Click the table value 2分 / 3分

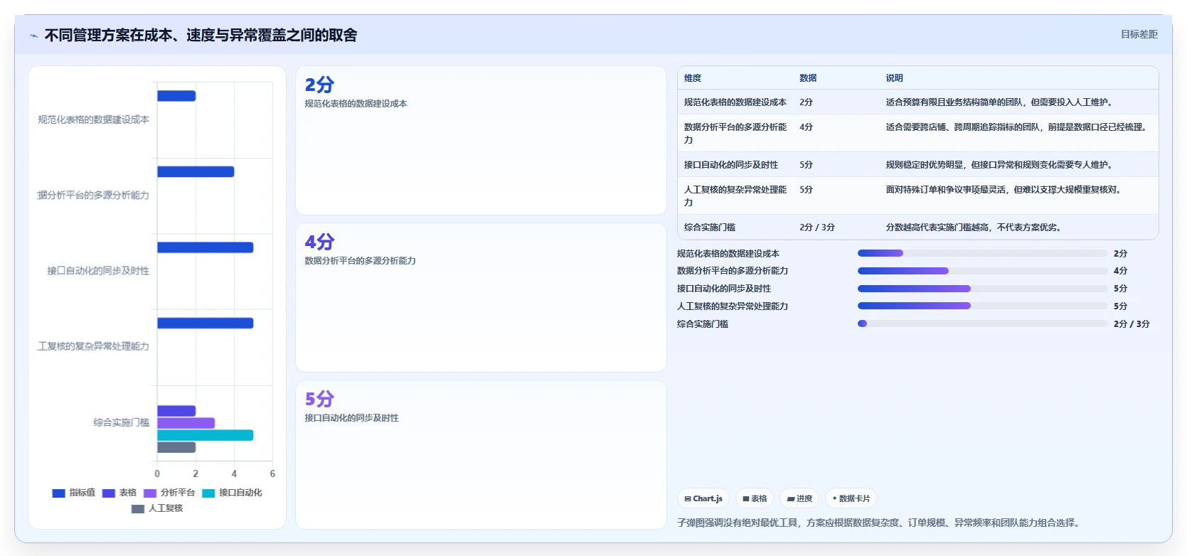click(x=817, y=228)
